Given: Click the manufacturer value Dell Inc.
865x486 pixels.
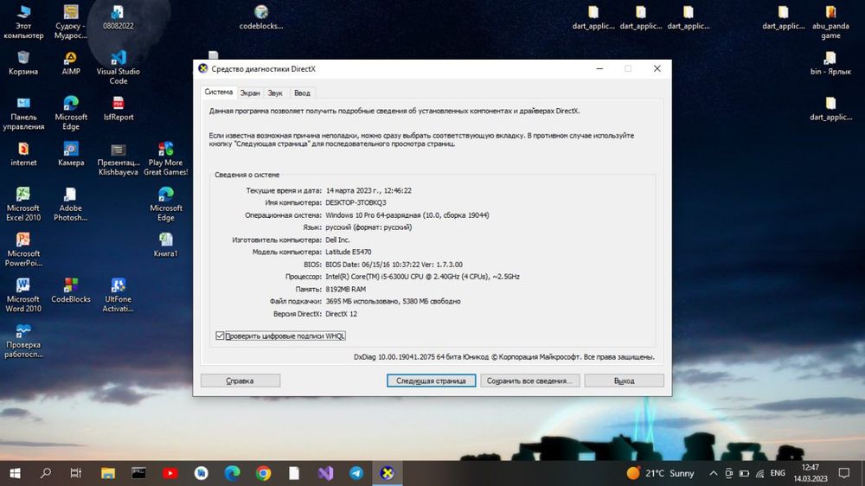Looking at the screenshot, I should click(x=337, y=240).
